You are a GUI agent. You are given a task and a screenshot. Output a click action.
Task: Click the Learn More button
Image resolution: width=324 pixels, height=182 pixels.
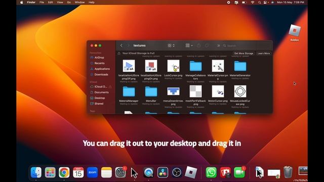264,53
